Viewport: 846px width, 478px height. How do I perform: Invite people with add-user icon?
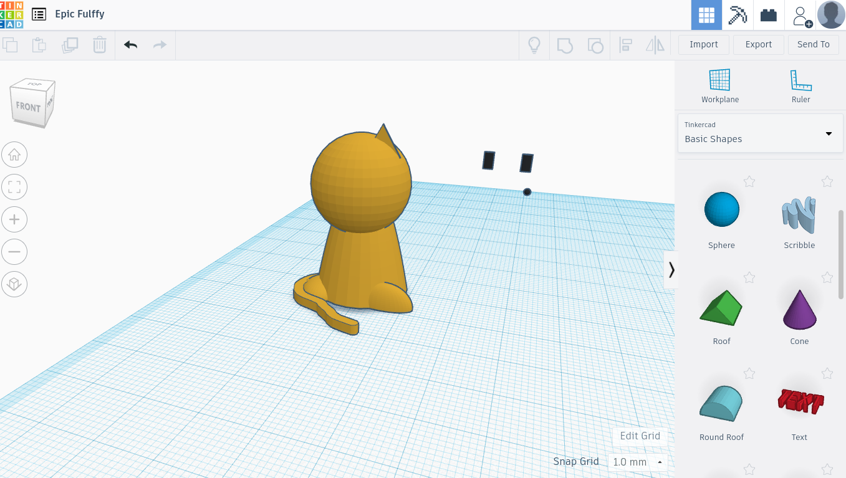(801, 16)
